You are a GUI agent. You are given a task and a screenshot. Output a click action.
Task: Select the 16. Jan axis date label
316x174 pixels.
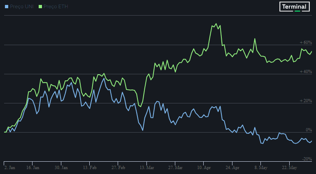point(33,167)
